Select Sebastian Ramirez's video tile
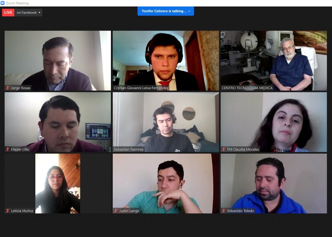Viewport: 332px width, 237px height. (166, 122)
